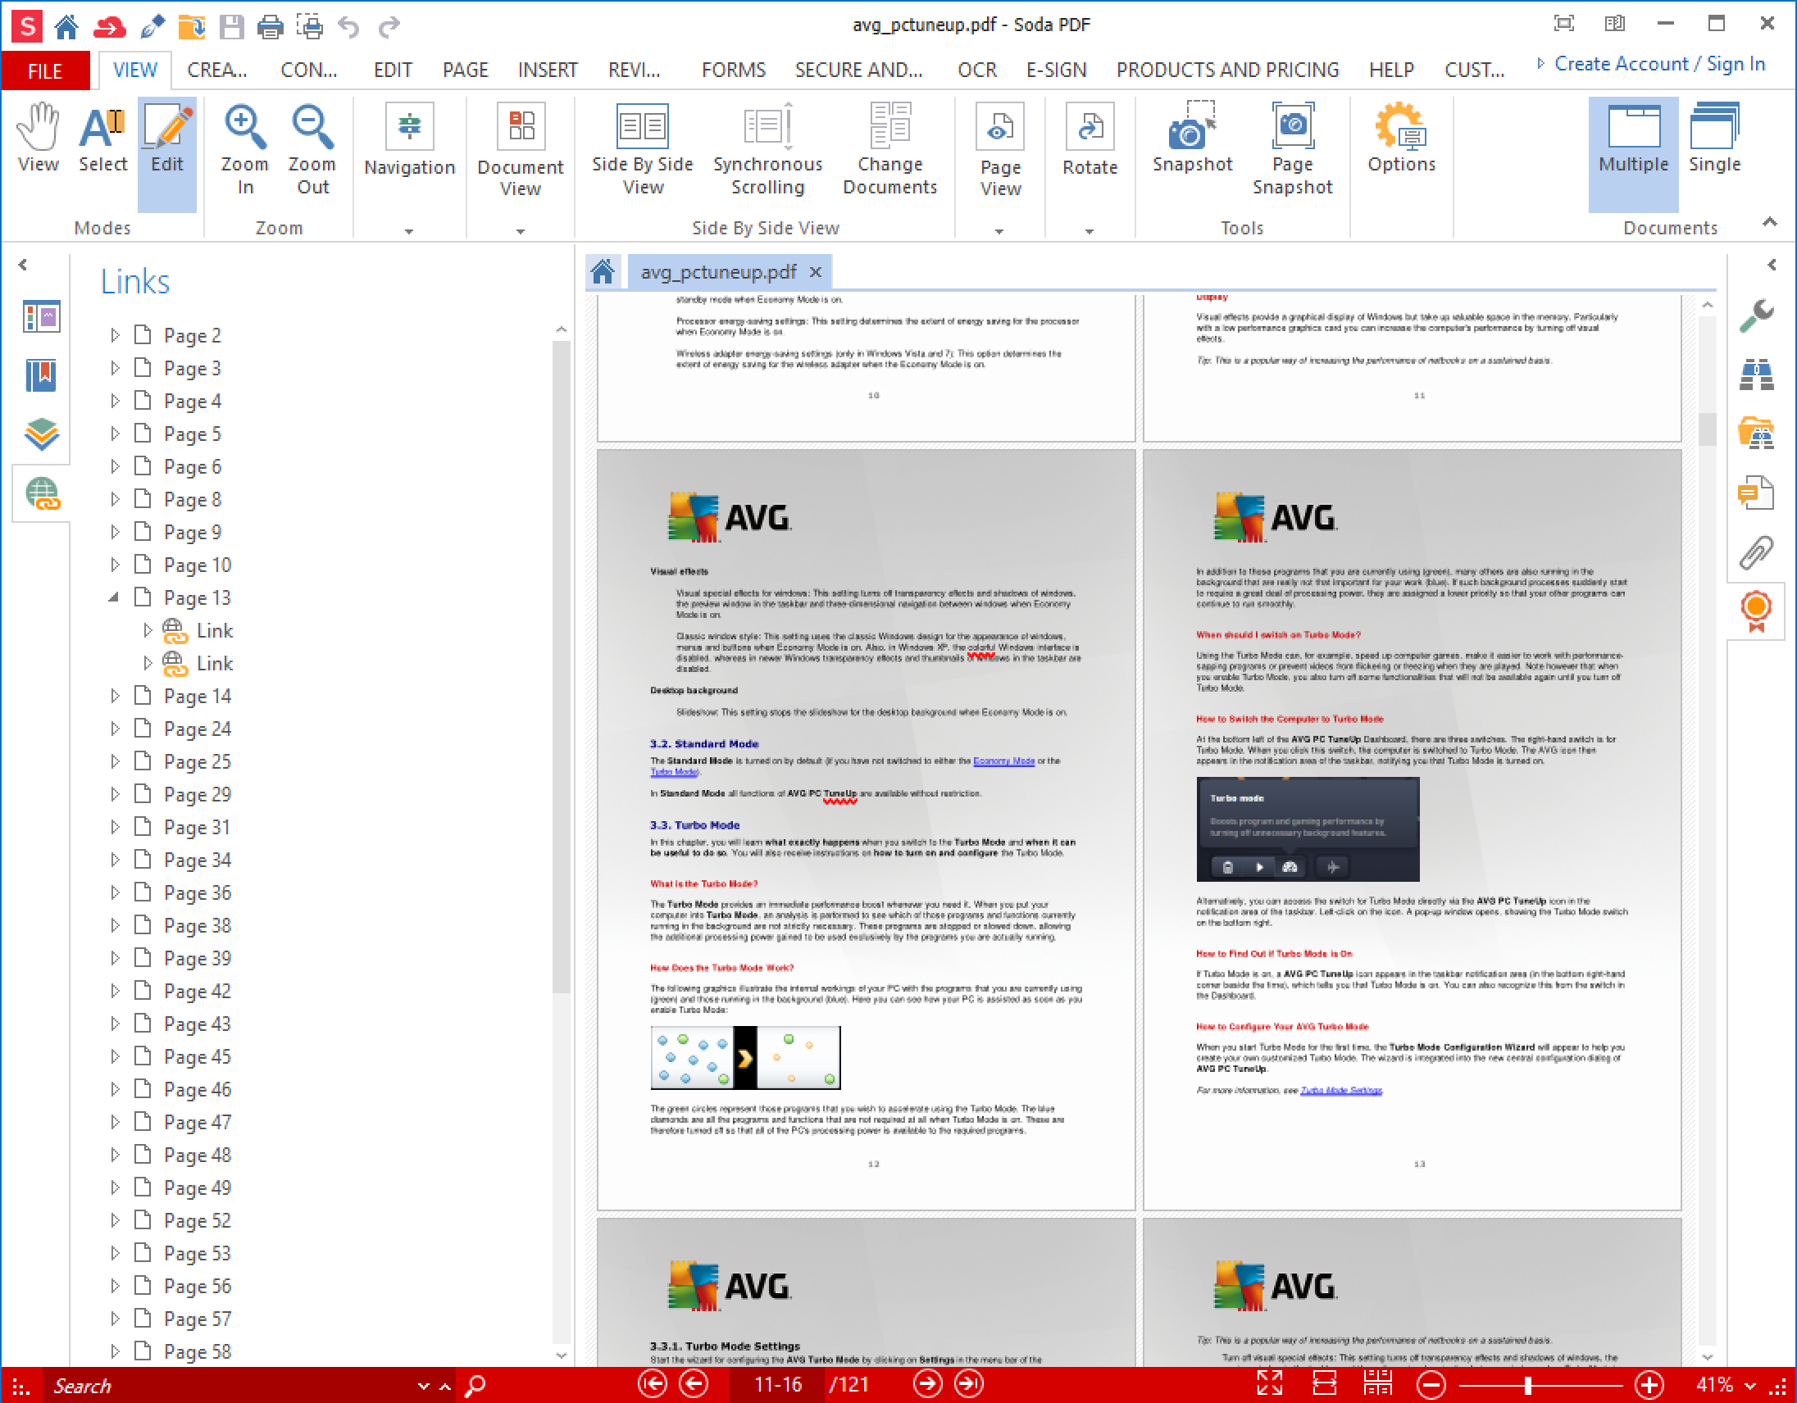Open the Attachments paperclip panel
Screen dimensions: 1797x1403
[x=1758, y=551]
